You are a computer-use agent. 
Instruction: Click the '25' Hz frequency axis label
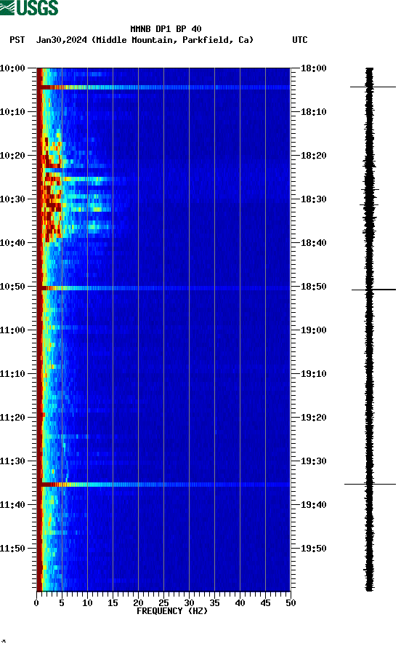(x=163, y=603)
